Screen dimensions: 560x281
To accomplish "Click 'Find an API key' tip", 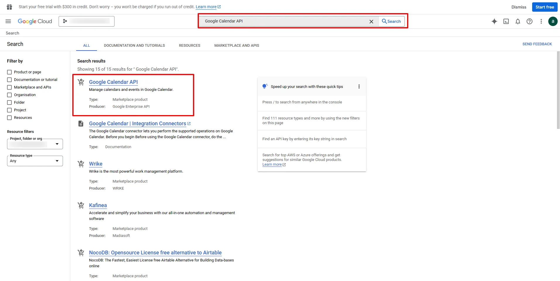I will 304,139.
